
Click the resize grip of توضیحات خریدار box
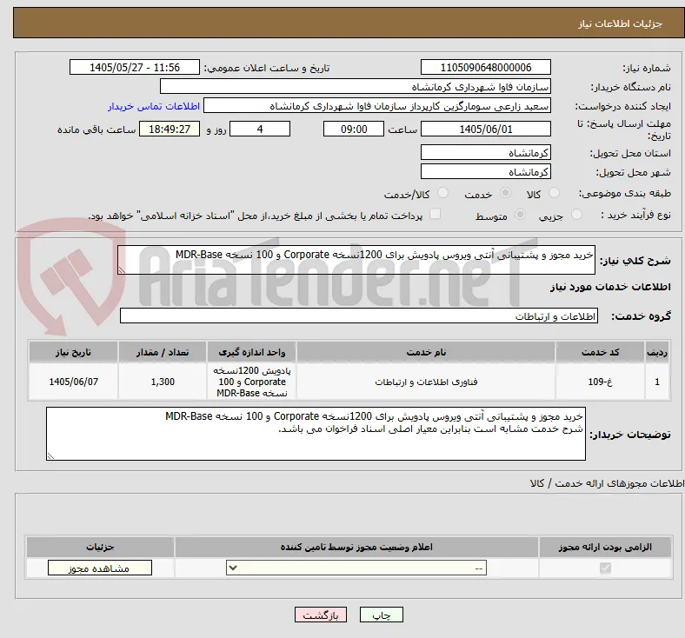click(50, 456)
